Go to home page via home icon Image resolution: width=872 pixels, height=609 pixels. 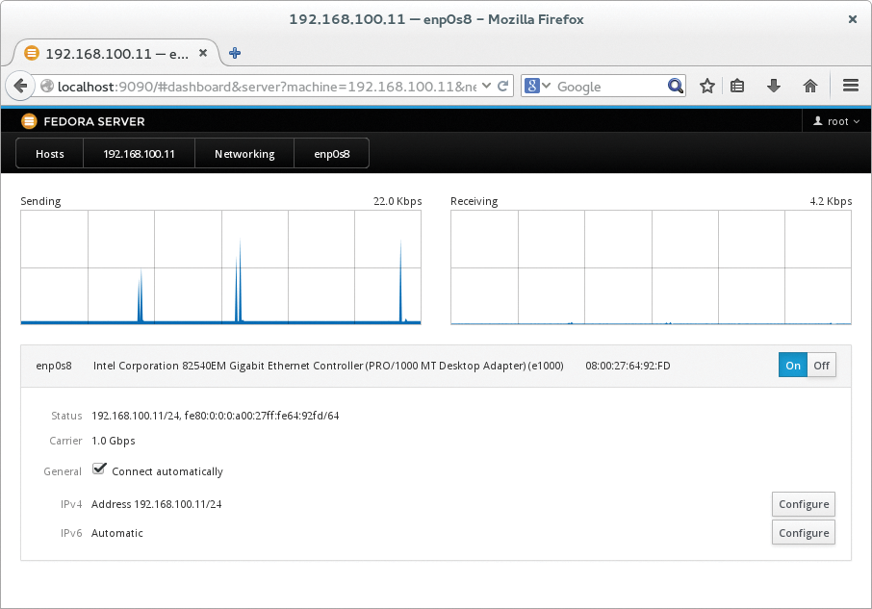(x=809, y=86)
